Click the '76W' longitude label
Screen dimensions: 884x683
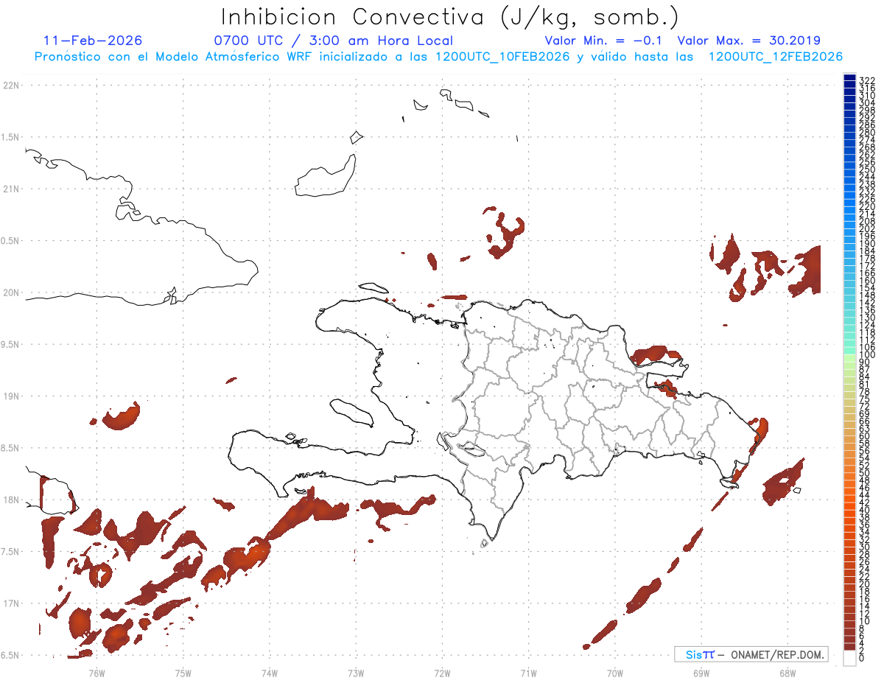[x=97, y=673]
